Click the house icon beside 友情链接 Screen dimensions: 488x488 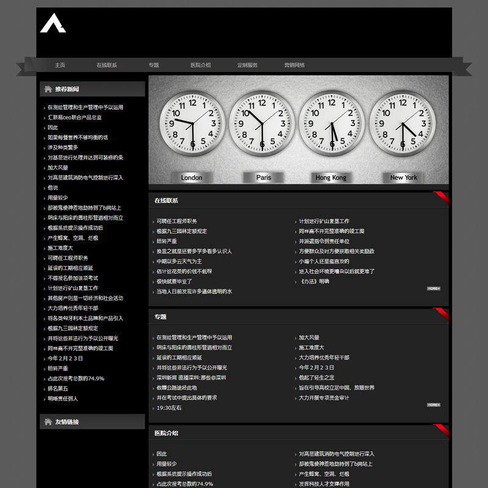click(48, 422)
